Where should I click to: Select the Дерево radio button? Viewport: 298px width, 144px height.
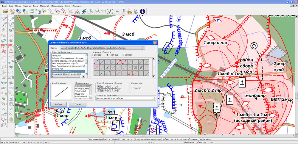92,55
